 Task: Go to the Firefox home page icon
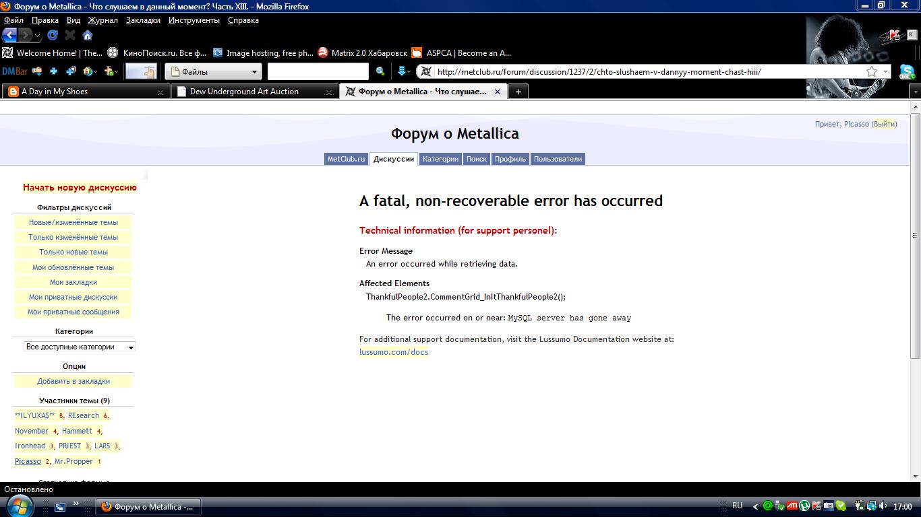[x=88, y=35]
